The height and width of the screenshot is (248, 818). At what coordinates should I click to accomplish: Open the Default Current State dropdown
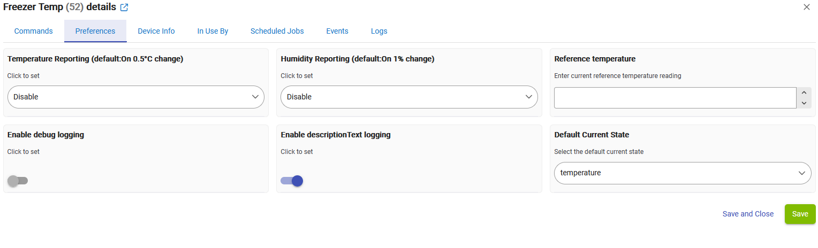pos(683,173)
